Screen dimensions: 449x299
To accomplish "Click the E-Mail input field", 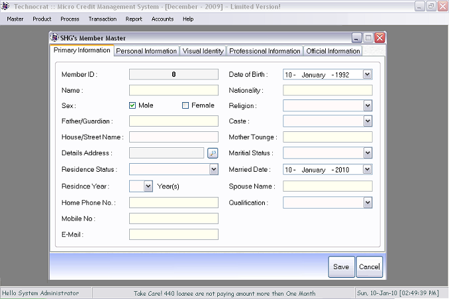I will (174, 235).
